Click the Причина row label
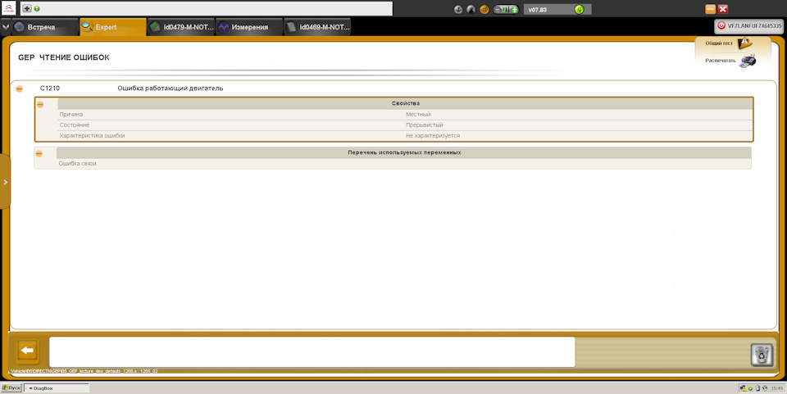Screen dimensions: 787x394 click(x=71, y=115)
